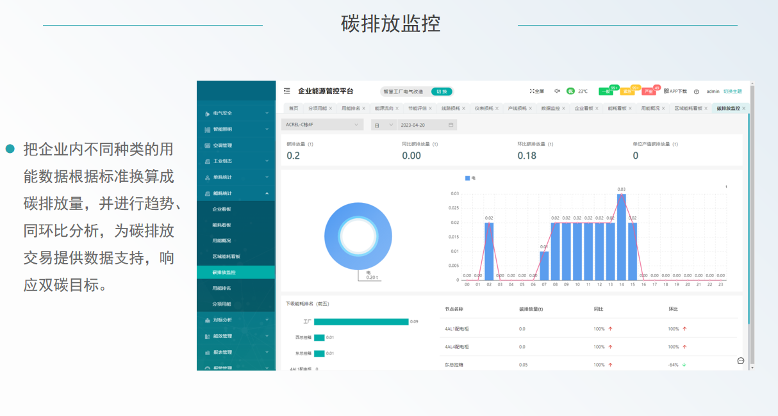Click the green 切换 project button
778x416 pixels.
(442, 92)
